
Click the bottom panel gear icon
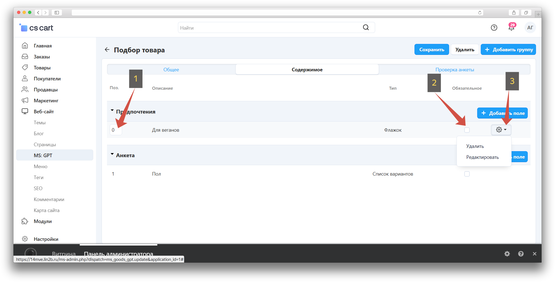click(x=507, y=254)
